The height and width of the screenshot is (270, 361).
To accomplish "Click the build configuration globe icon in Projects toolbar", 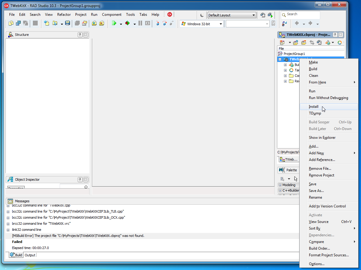I will click(x=328, y=43).
